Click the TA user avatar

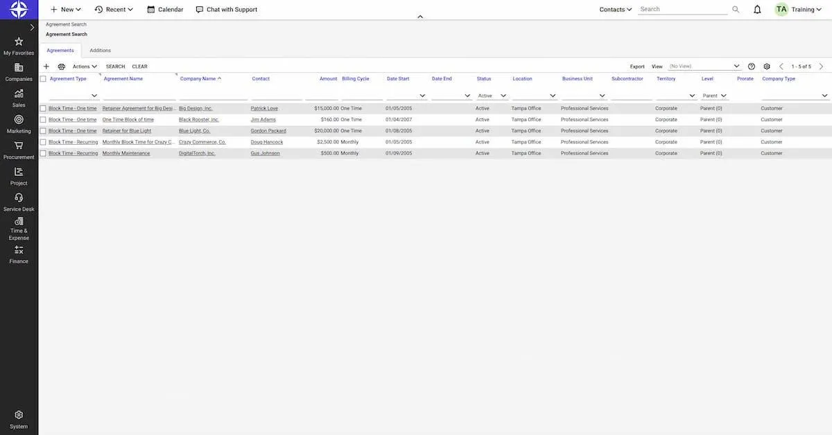click(781, 10)
